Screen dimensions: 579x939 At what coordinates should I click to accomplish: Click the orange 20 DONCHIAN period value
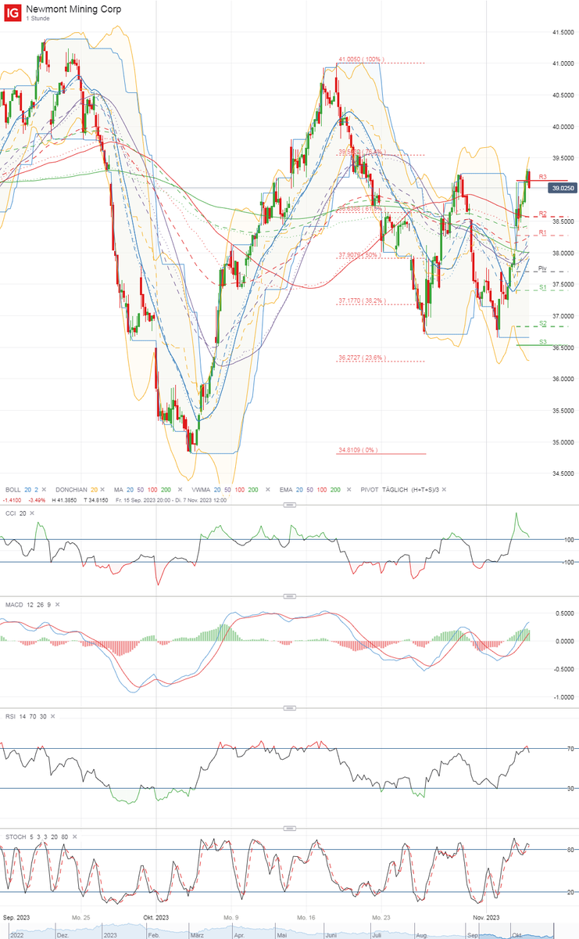point(94,488)
